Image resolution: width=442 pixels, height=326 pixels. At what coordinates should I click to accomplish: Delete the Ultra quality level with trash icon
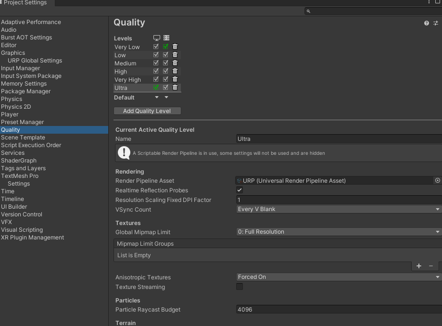[x=175, y=87]
